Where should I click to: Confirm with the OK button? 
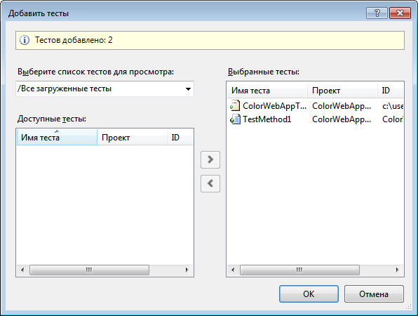coord(309,294)
